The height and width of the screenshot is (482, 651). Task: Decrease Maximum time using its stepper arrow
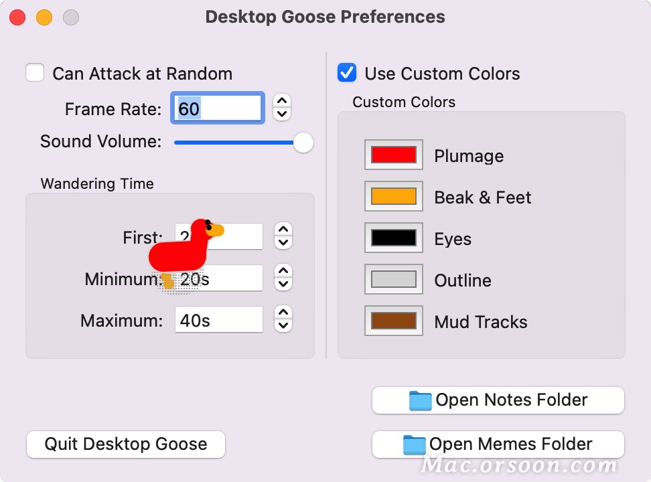pyautogui.click(x=282, y=324)
